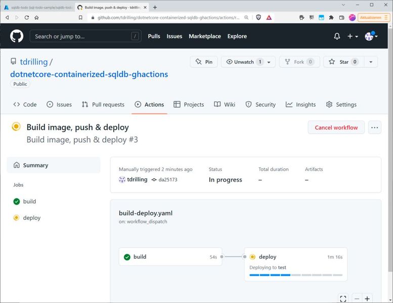Open Brave Shields lion icon

coord(258,18)
